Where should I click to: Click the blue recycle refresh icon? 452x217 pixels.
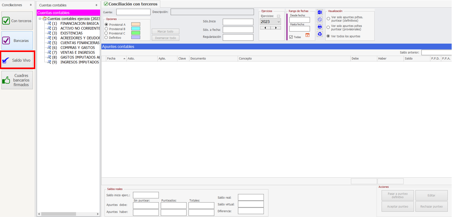[x=320, y=34]
